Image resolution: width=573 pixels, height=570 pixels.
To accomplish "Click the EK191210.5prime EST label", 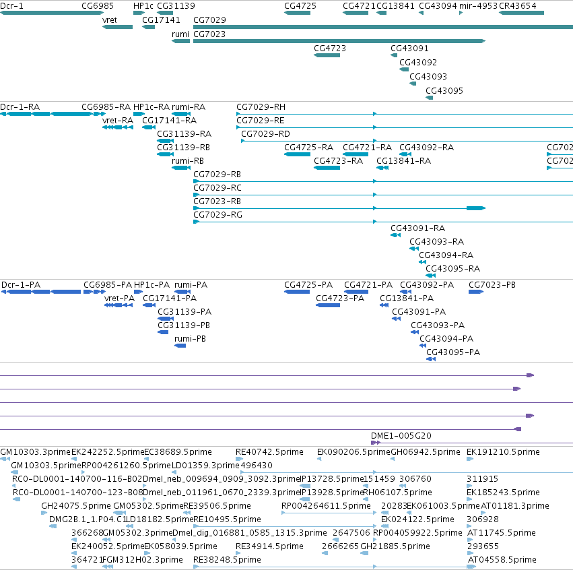I will point(503,452).
